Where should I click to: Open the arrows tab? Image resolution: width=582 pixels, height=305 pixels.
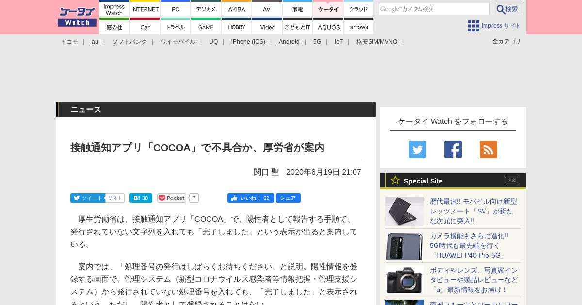(359, 27)
